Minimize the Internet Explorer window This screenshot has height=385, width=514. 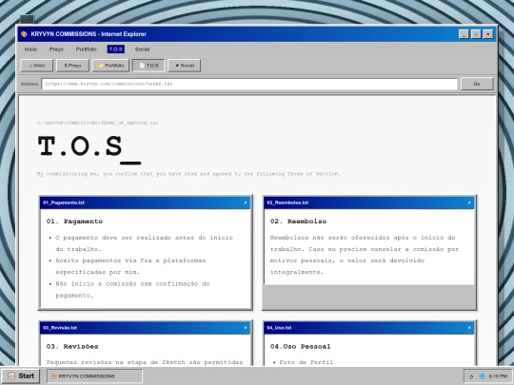pyautogui.click(x=464, y=34)
